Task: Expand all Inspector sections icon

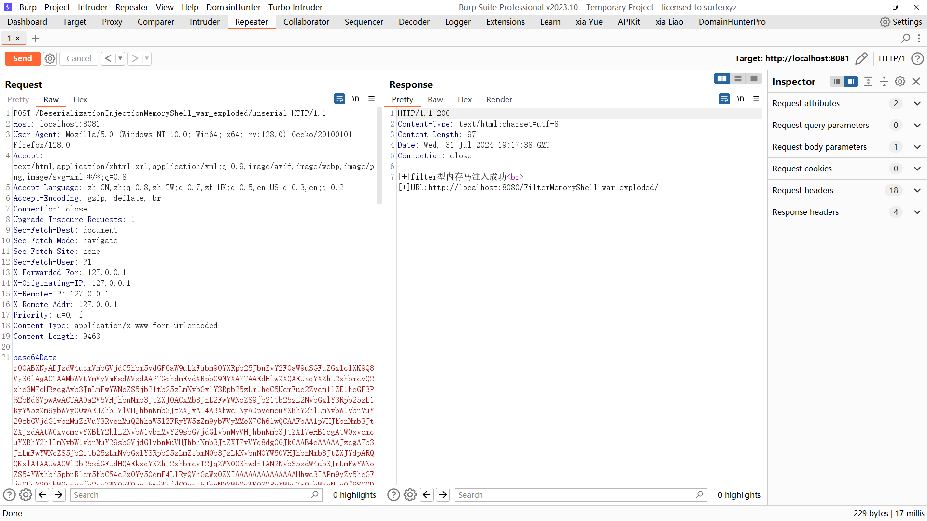Action: click(x=868, y=81)
